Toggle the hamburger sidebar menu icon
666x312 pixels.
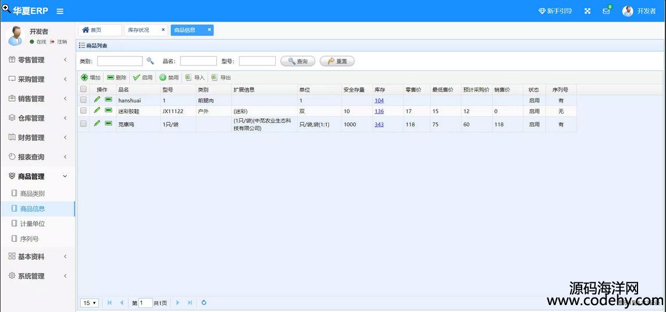60,11
